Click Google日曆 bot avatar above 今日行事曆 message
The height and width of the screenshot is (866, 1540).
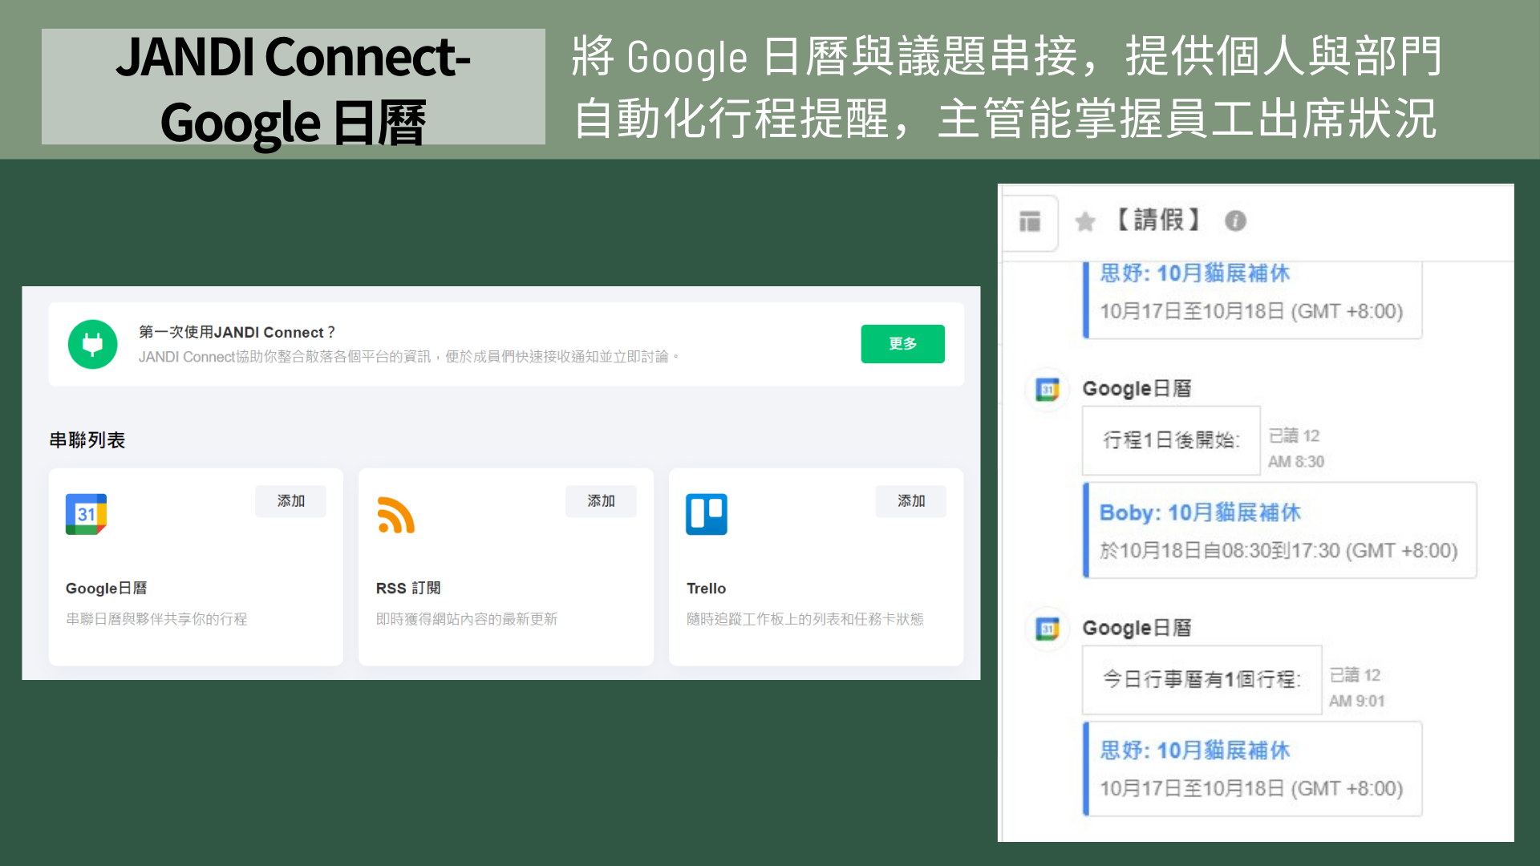click(1048, 629)
